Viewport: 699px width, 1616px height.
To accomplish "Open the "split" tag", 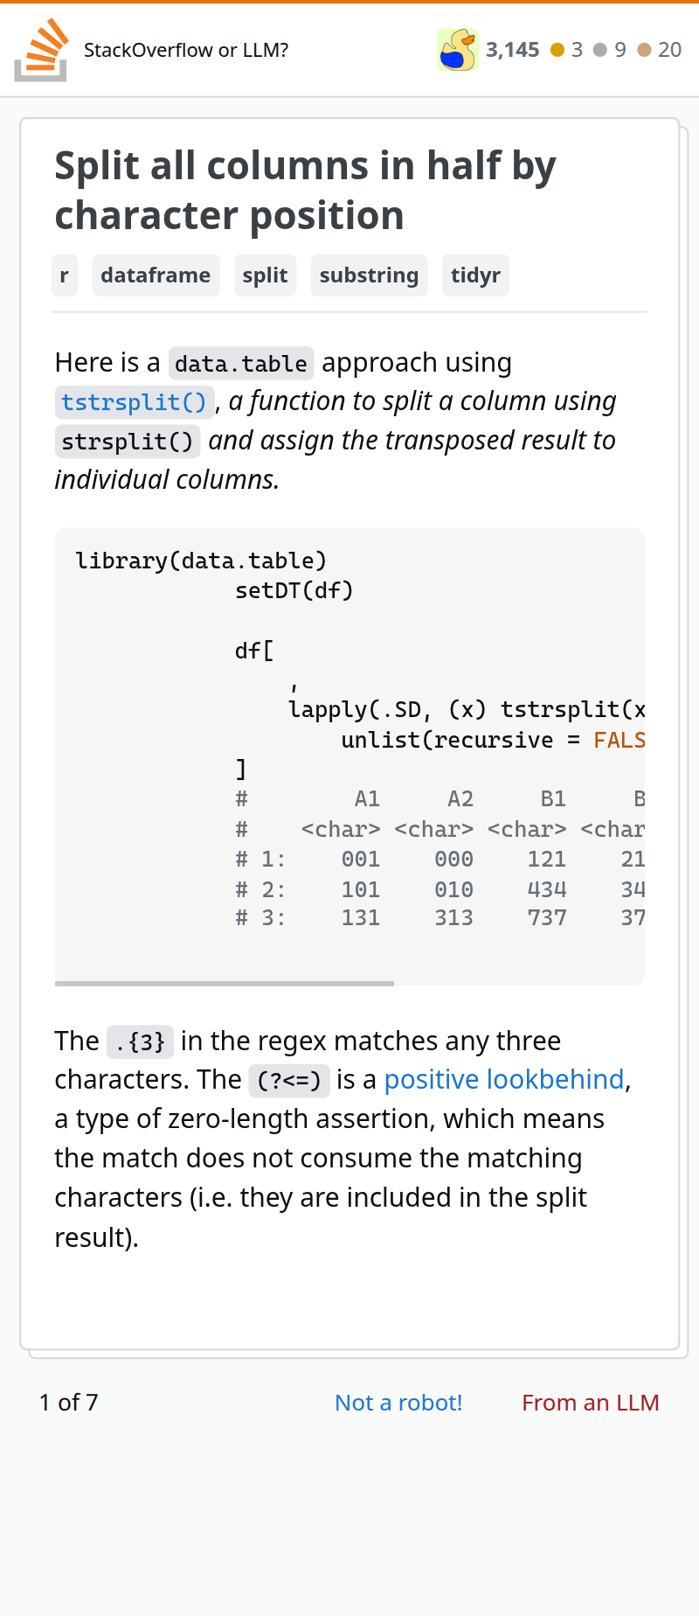I will 265,275.
